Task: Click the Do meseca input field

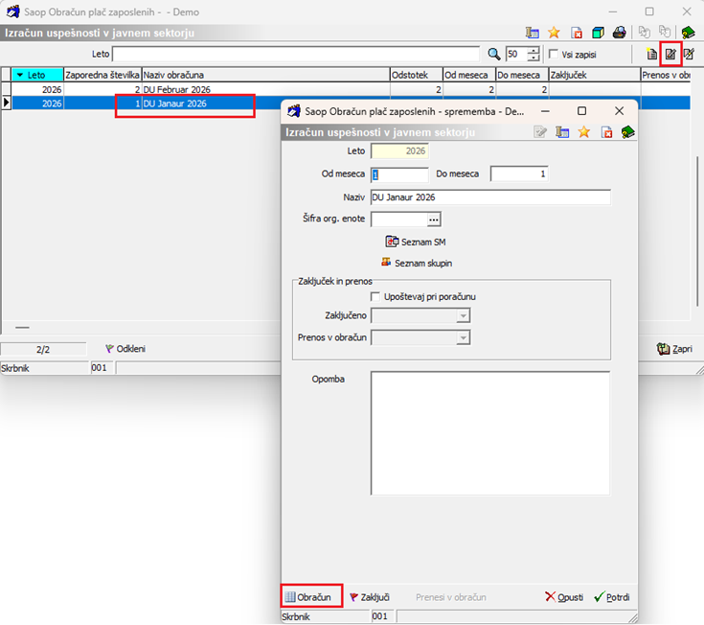Action: 519,174
